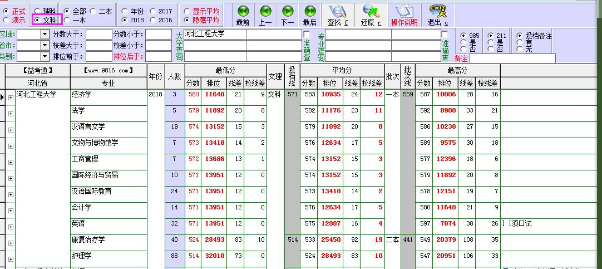
Task: Tick the 准确查 checkbox beside university query
Action: coord(307,34)
